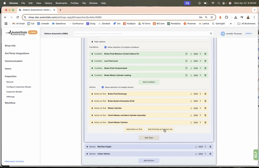
Task: Delete the Clutch Master Cylinder action
Action: [205, 122]
